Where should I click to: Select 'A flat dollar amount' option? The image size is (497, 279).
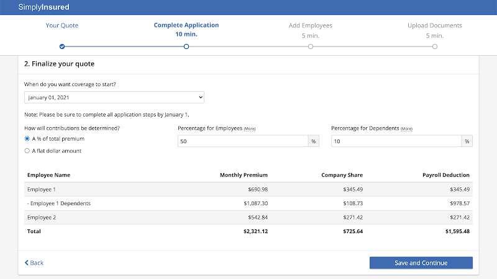(27, 151)
